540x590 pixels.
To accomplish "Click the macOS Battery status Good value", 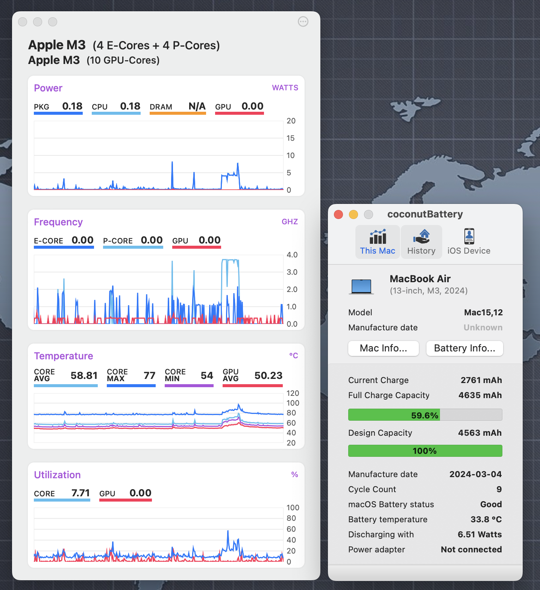I will click(491, 504).
